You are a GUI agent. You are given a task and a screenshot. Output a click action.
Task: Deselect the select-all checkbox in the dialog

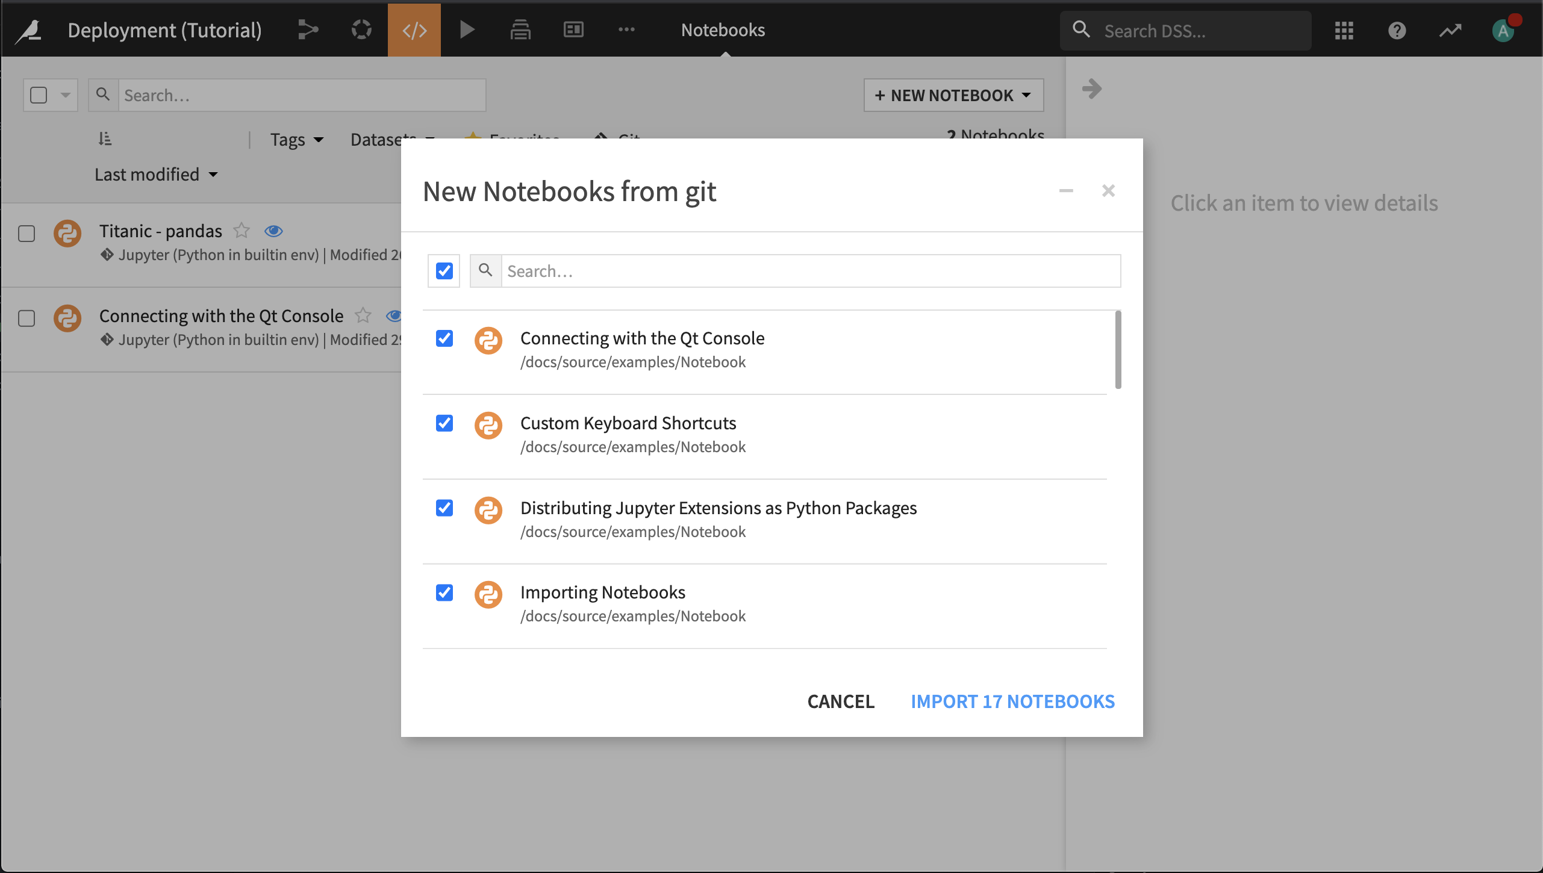click(444, 270)
